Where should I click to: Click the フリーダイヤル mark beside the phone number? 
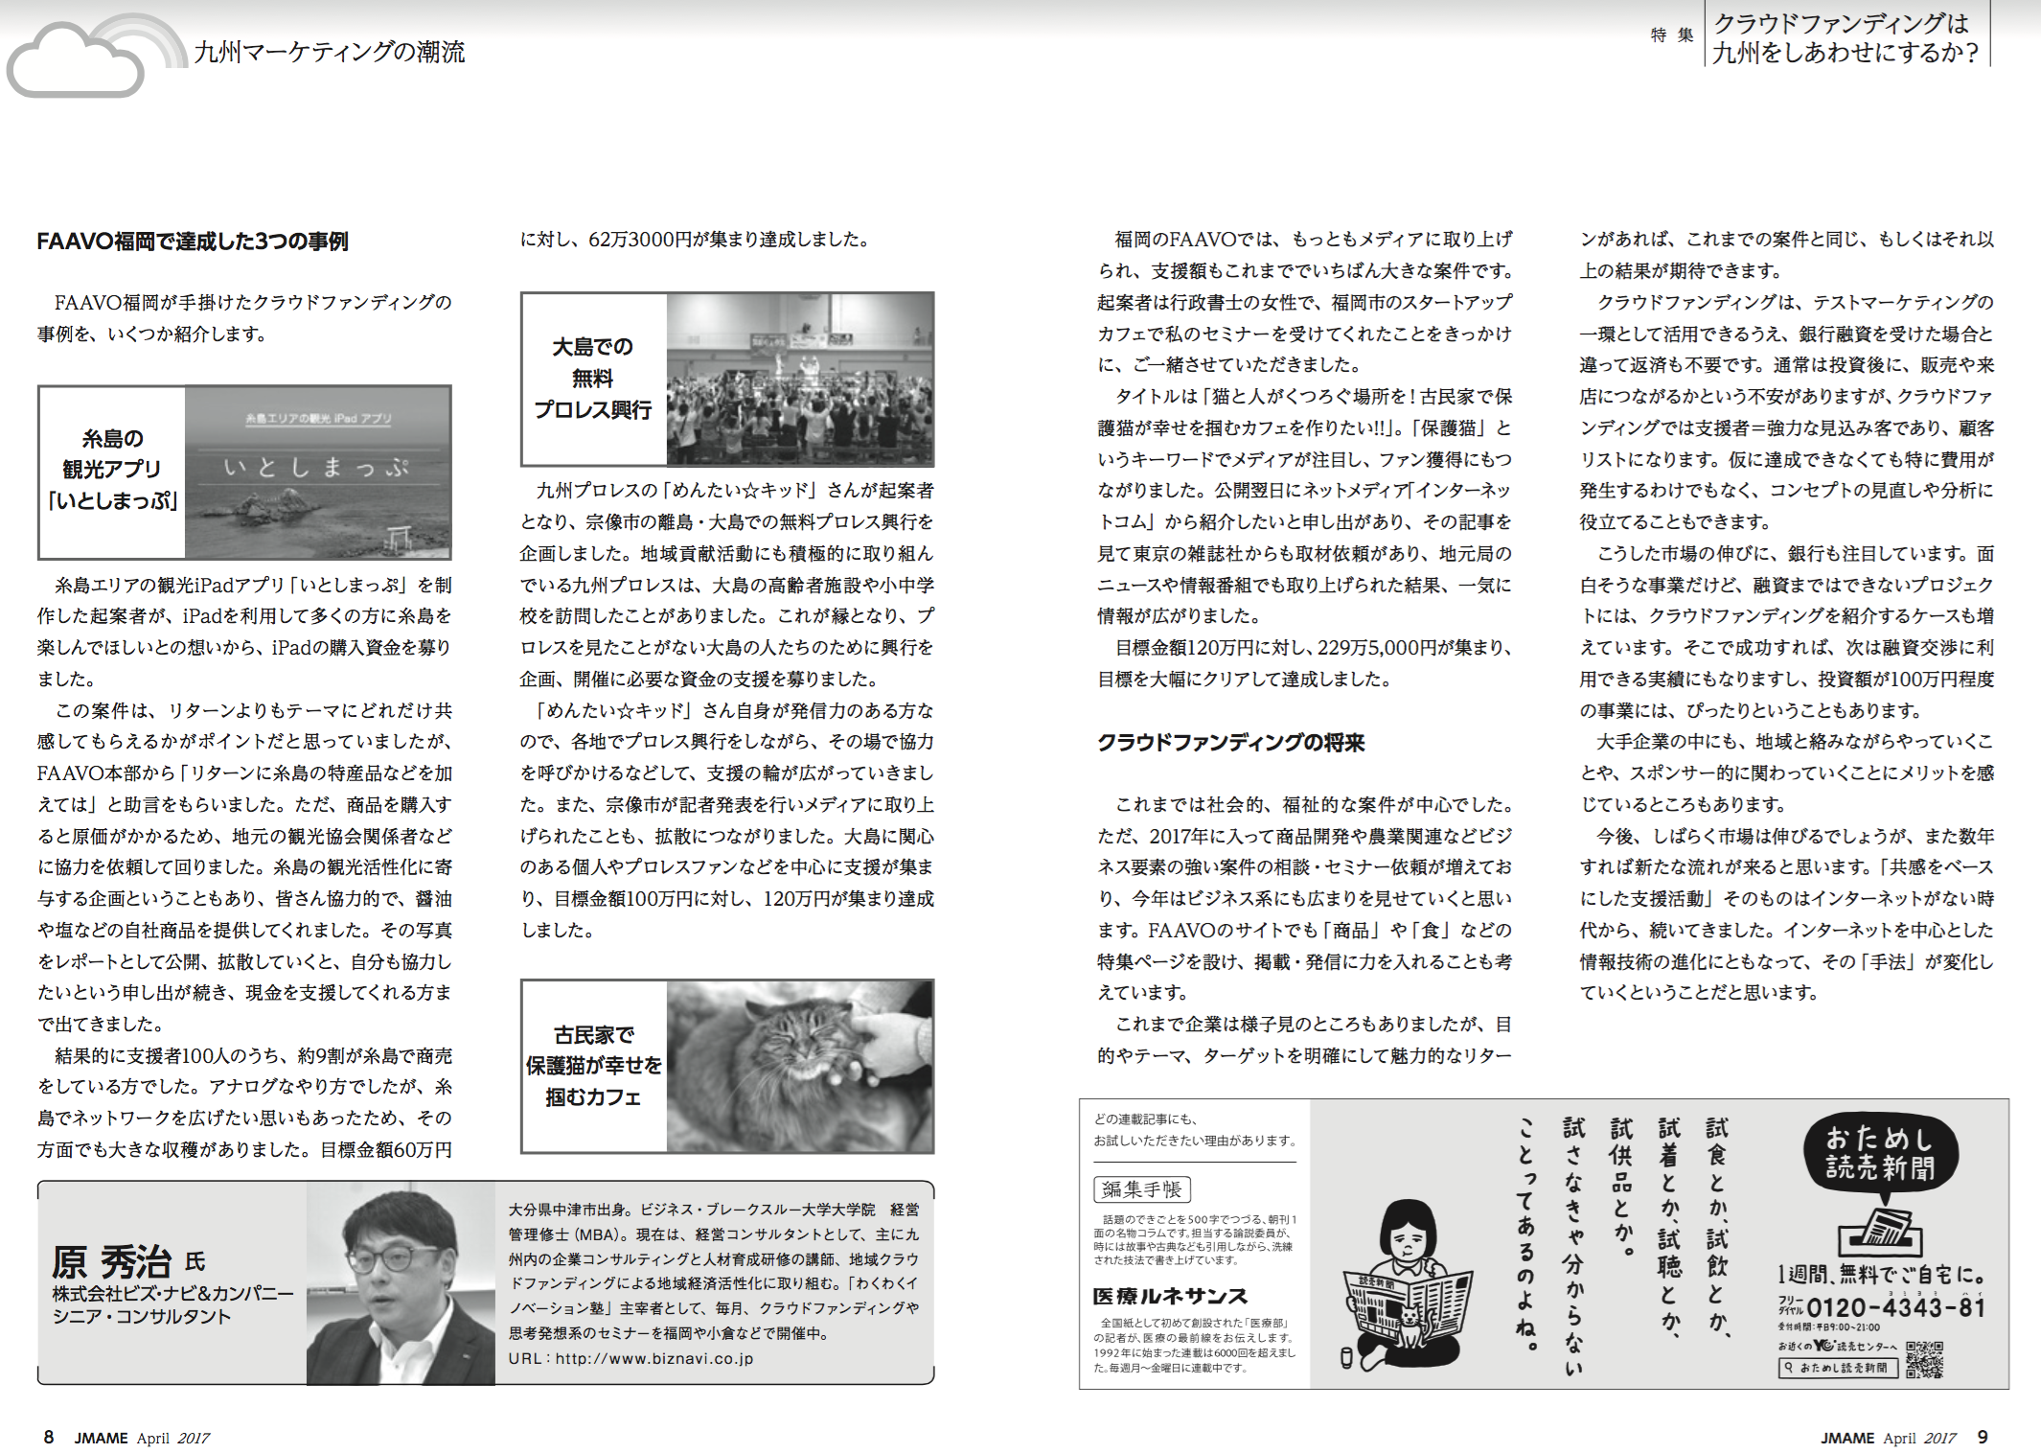coord(1791,1306)
